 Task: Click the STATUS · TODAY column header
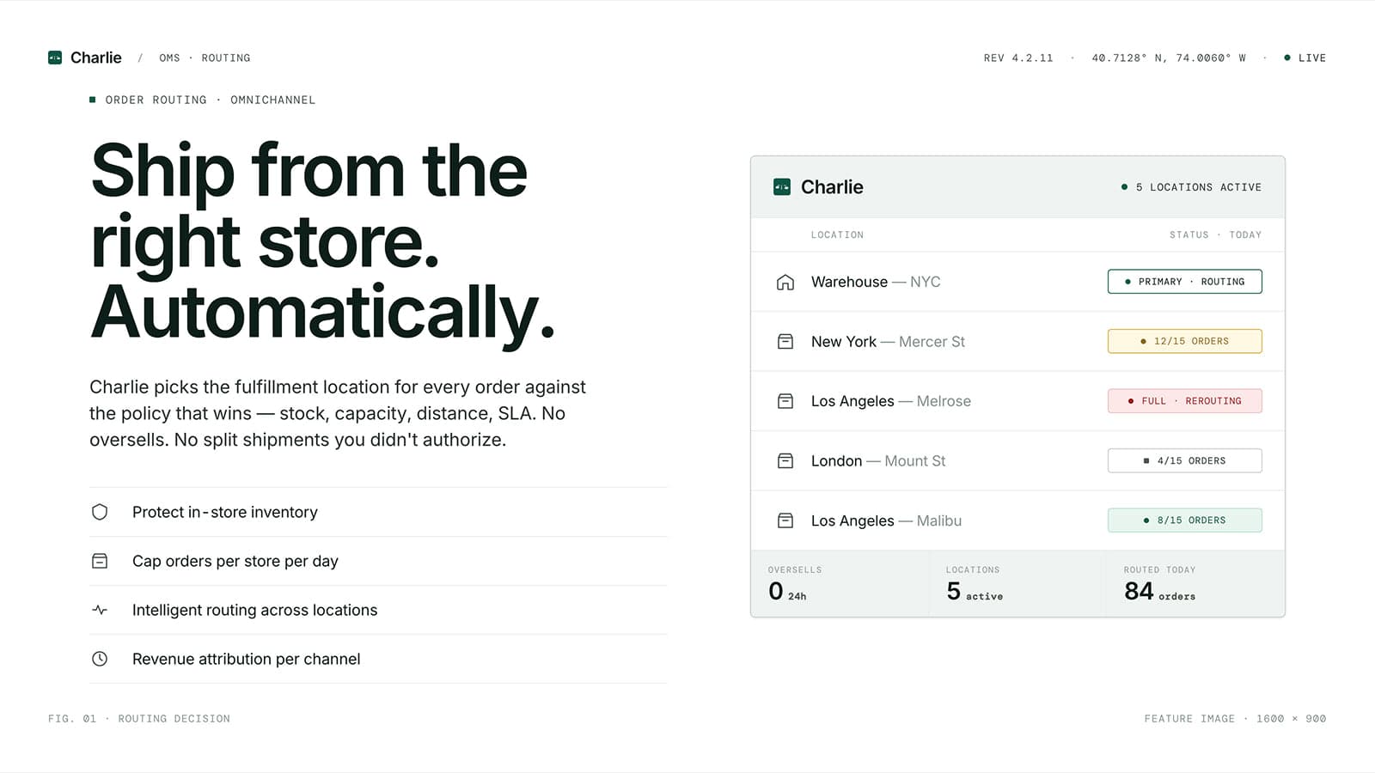click(x=1215, y=234)
